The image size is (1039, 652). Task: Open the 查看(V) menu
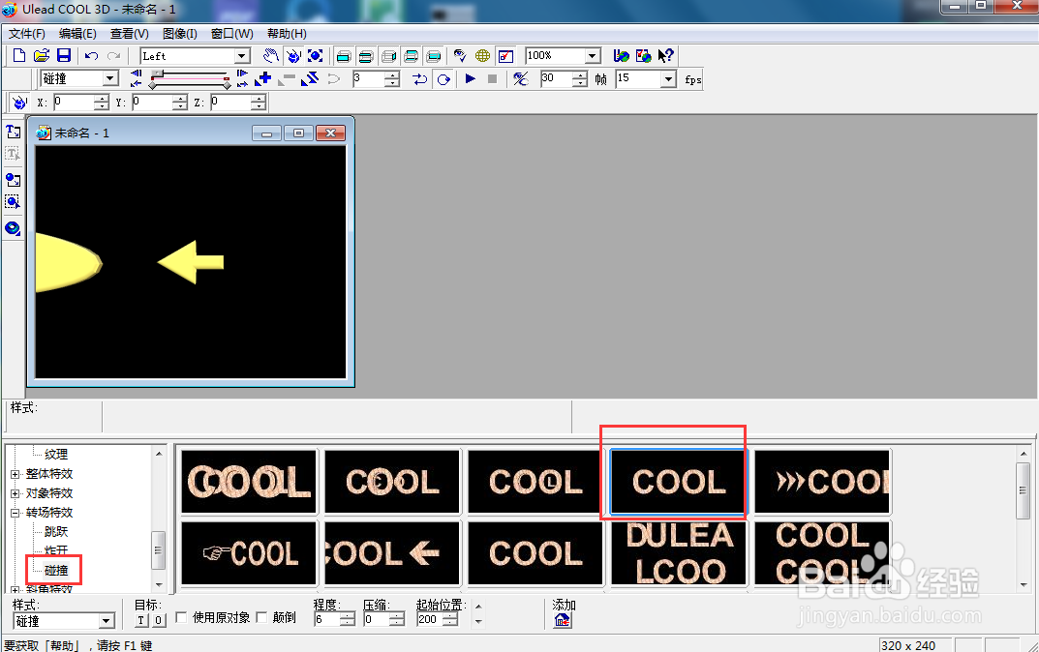coord(129,34)
